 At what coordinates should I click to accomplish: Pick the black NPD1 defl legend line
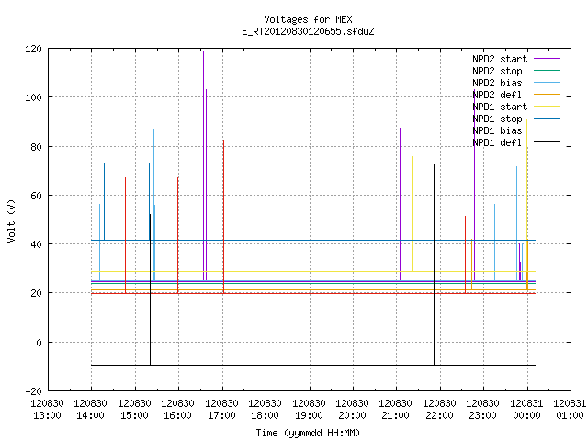pyautogui.click(x=548, y=142)
